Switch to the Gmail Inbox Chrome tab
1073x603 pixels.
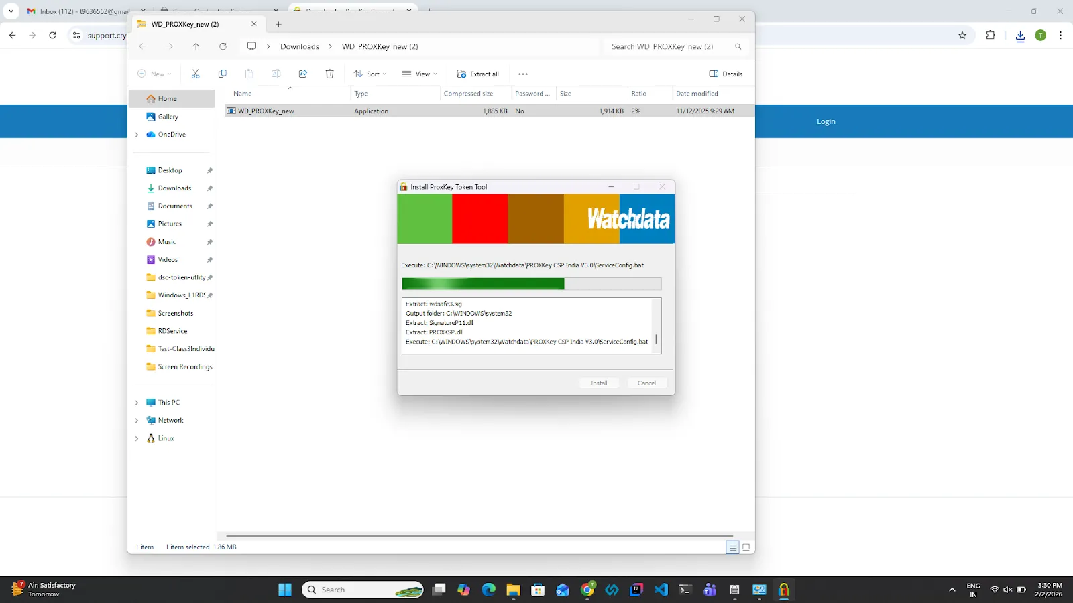[x=78, y=11]
